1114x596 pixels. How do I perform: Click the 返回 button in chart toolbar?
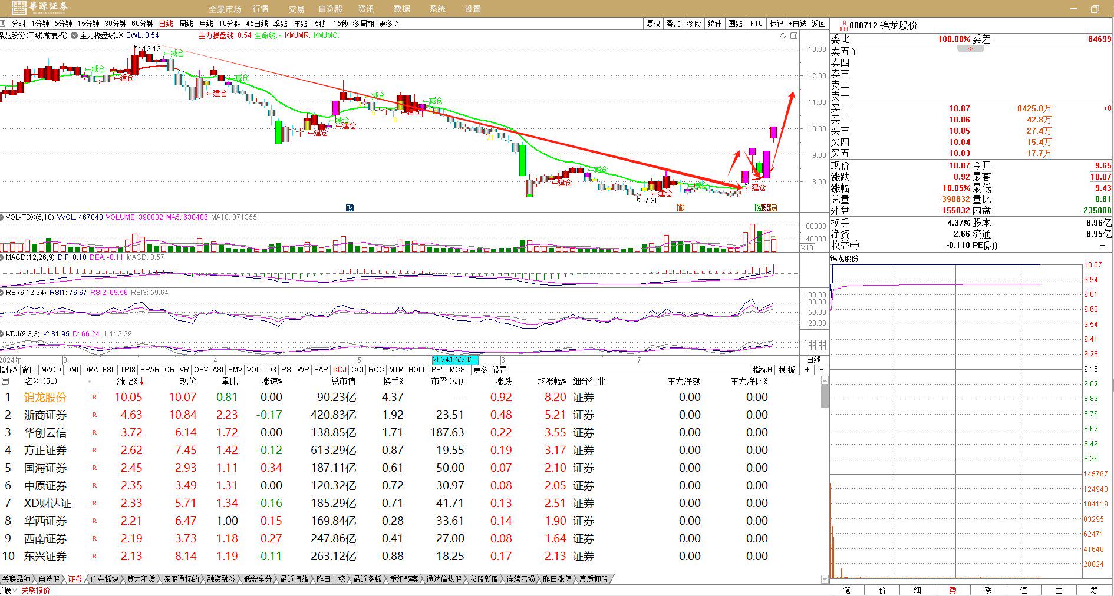tap(819, 24)
